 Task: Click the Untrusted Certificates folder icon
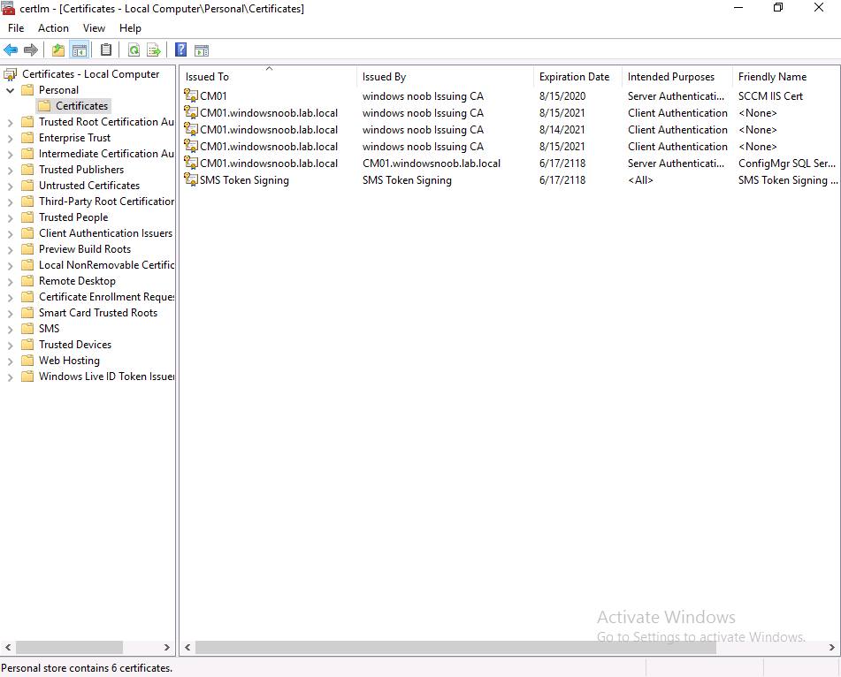tap(27, 186)
